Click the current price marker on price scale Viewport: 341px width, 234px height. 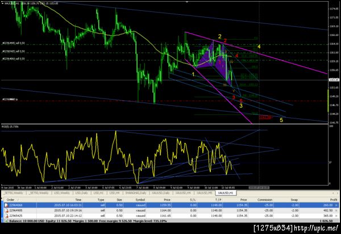pos(334,80)
